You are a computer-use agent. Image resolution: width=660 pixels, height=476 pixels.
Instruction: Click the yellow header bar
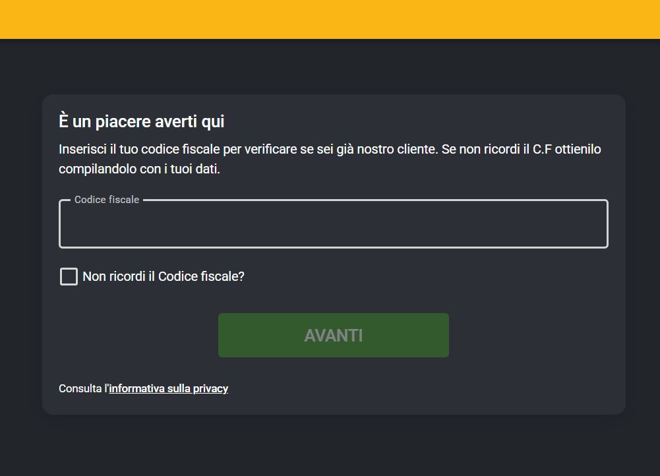[x=330, y=18]
